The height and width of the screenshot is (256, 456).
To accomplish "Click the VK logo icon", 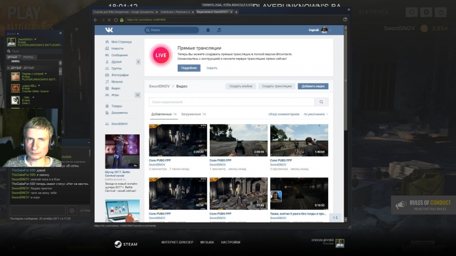I will click(x=109, y=30).
